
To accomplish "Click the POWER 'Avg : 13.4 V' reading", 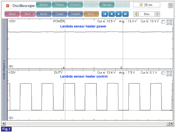I will click(x=128, y=21).
